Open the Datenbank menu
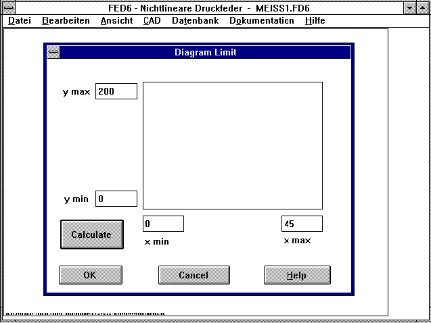Screen dimensions: 431x323 [x=195, y=20]
